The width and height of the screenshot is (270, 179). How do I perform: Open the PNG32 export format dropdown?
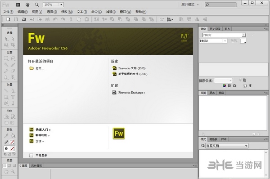click(x=225, y=41)
